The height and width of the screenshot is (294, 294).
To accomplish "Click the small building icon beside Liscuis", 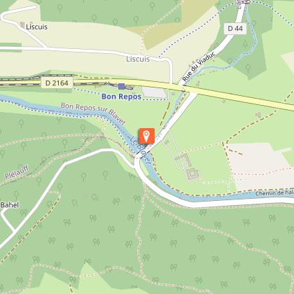I will point(22,24).
